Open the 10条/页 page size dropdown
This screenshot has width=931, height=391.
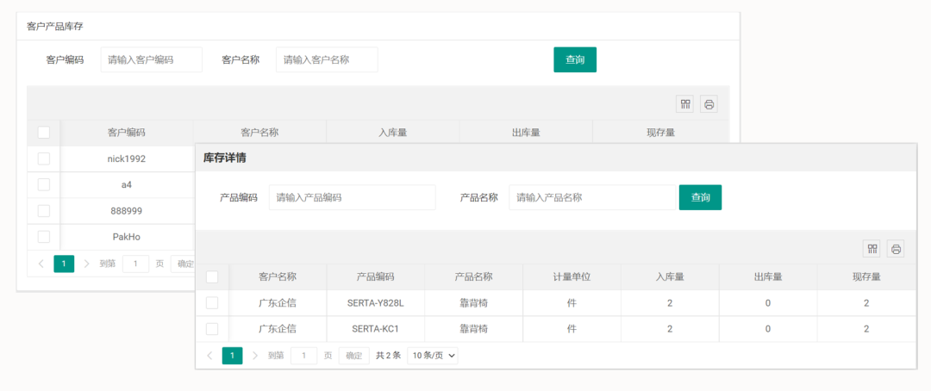click(x=433, y=356)
